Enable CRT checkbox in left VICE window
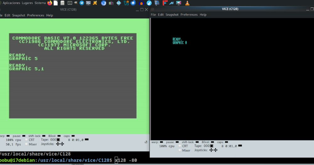The height and width of the screenshot is (165, 314). (x=26, y=140)
